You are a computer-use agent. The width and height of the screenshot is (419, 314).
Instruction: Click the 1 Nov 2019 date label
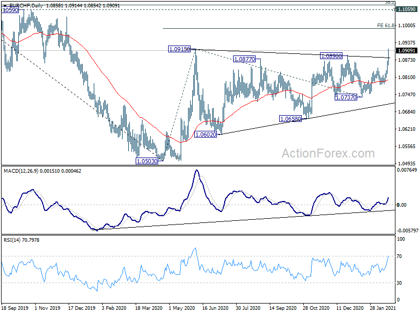point(48,308)
